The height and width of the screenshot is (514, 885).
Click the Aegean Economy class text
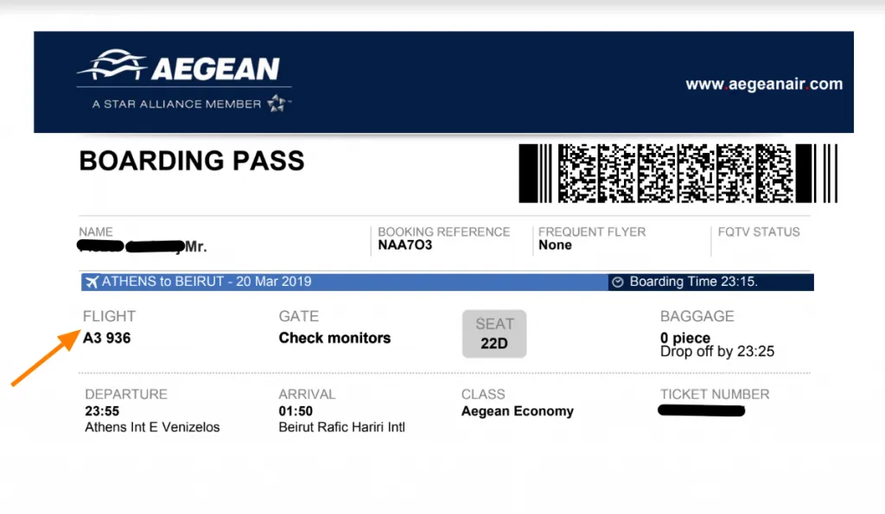pyautogui.click(x=518, y=411)
